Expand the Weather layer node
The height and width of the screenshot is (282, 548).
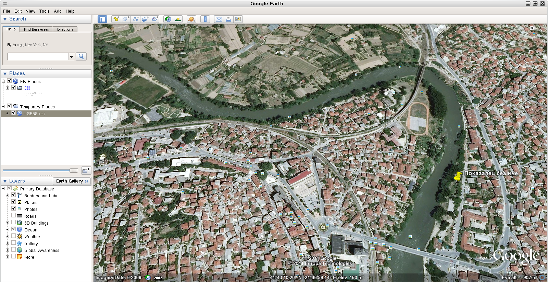coord(7,237)
